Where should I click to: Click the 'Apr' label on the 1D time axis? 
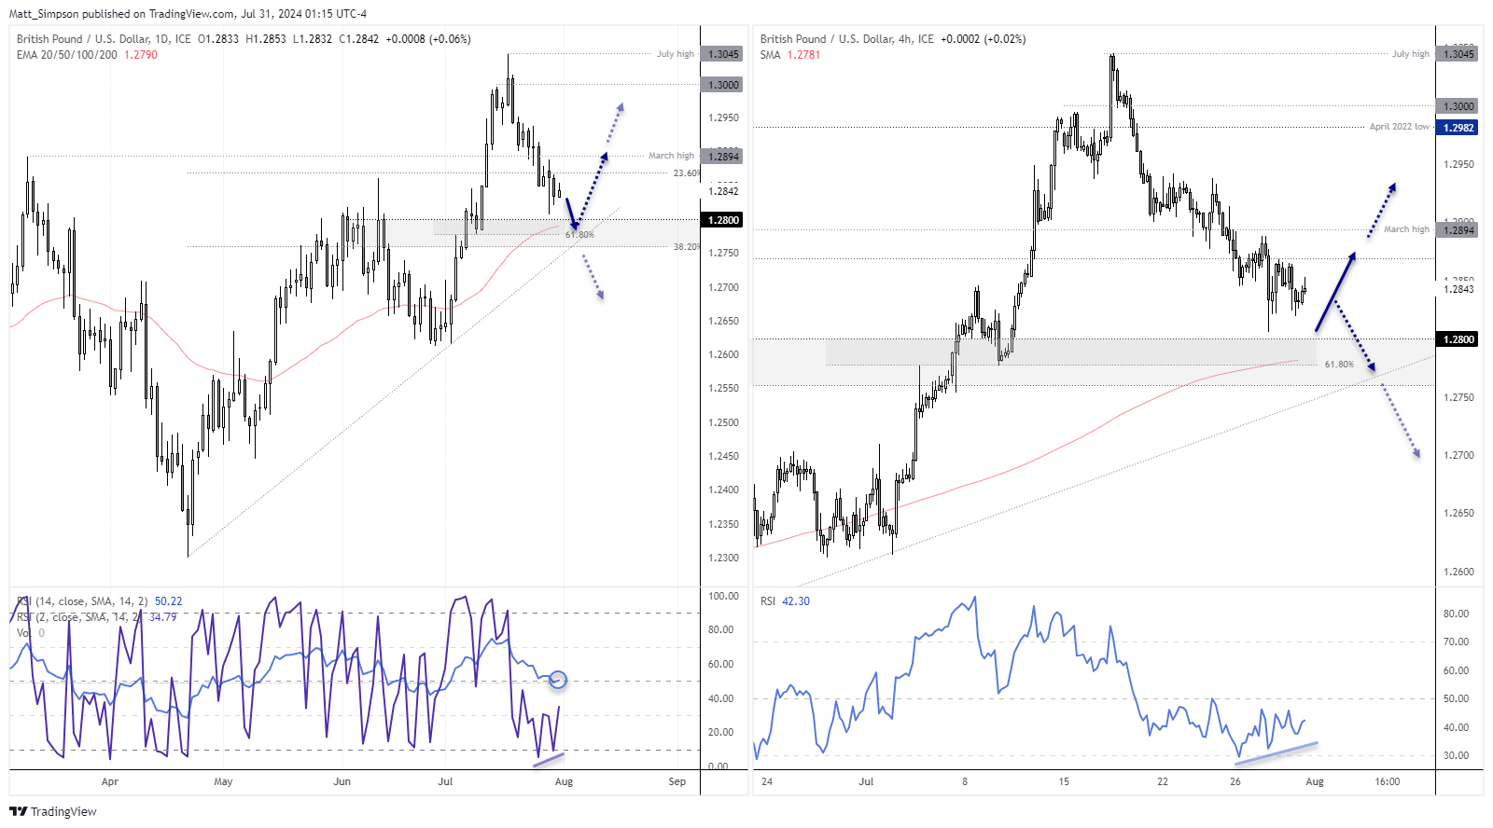109,781
